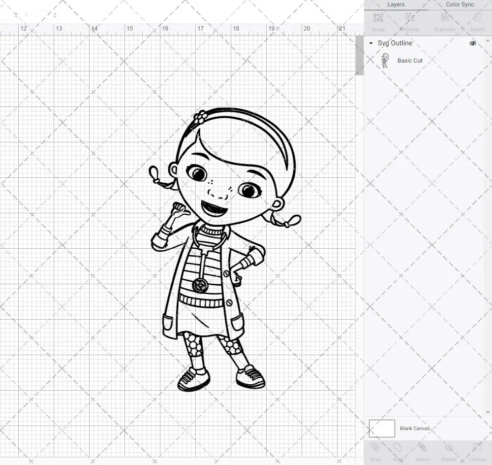Select the Basic Cut layer thumbnail

(x=385, y=60)
